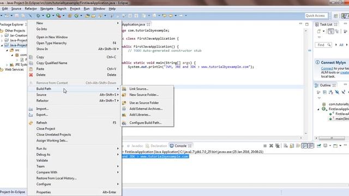Open the Window menu in menu bar

(x=99, y=9)
